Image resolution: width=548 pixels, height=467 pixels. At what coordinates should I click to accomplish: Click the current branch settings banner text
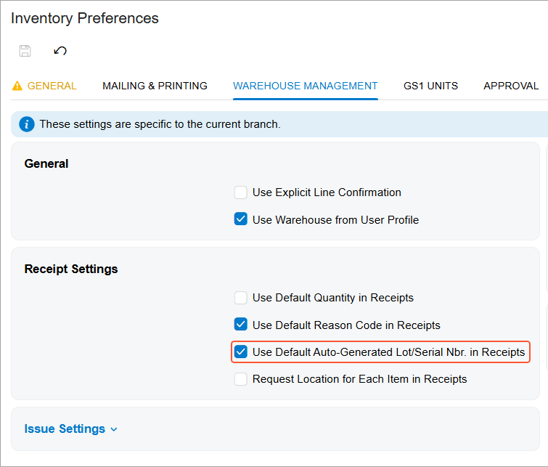(x=160, y=124)
